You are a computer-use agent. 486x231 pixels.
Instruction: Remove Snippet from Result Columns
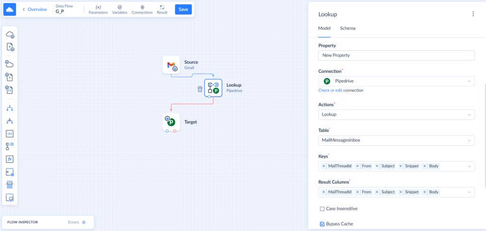(x=401, y=192)
